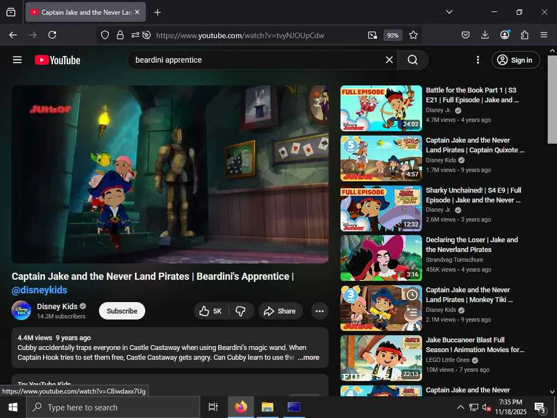
Task: Show hidden system tray icons
Action: (460, 407)
